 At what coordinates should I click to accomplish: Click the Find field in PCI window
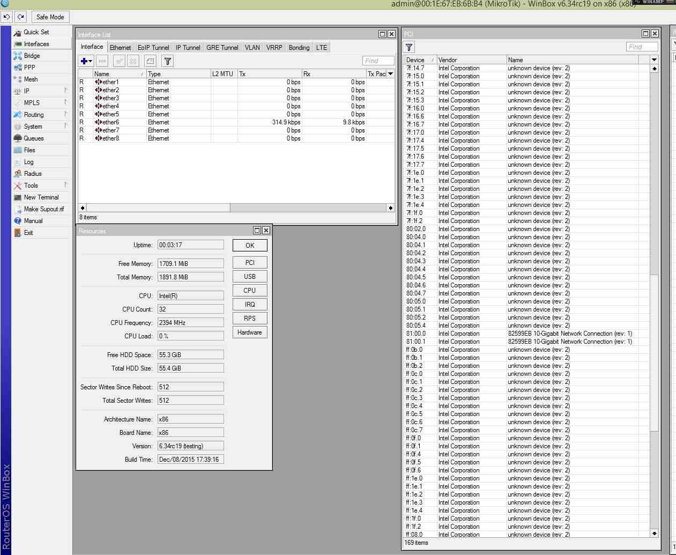click(642, 47)
